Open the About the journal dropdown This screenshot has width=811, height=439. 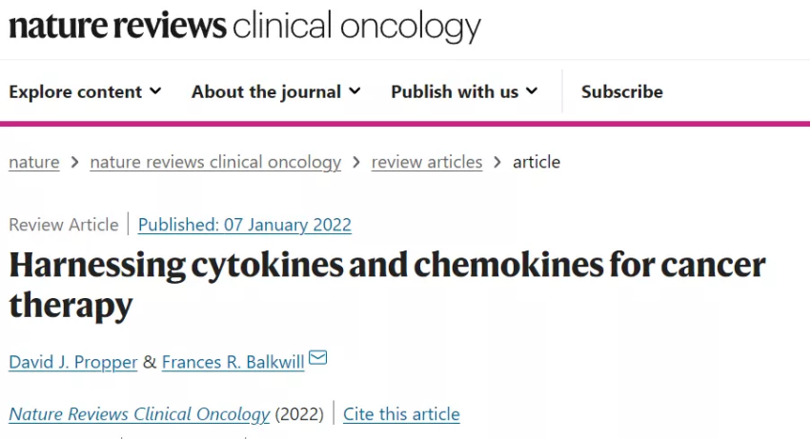[x=276, y=91]
